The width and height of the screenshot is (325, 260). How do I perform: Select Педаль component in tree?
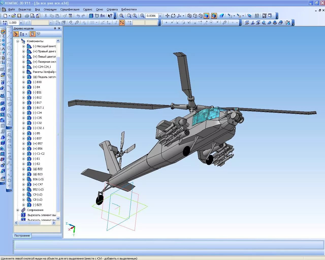44,77
